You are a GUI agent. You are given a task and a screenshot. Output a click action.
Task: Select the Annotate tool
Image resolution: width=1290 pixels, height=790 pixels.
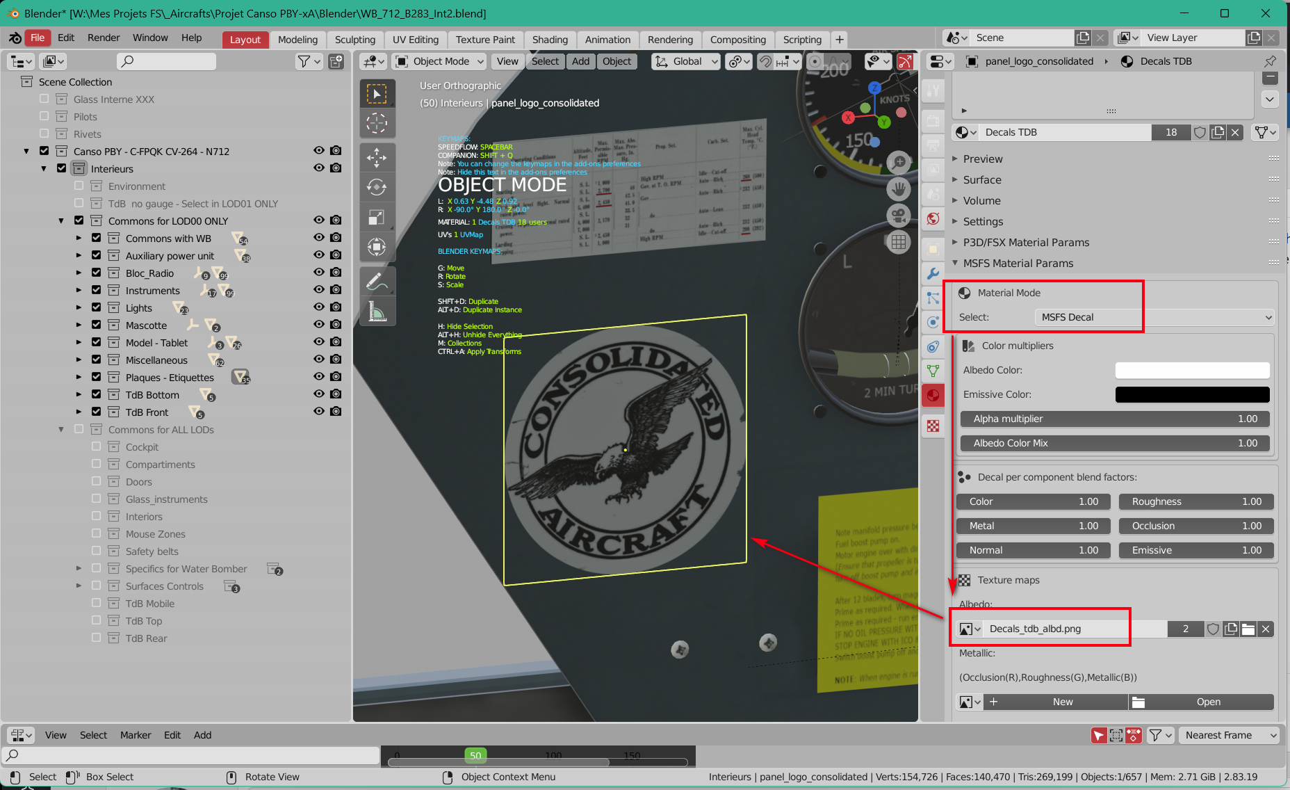pos(377,282)
